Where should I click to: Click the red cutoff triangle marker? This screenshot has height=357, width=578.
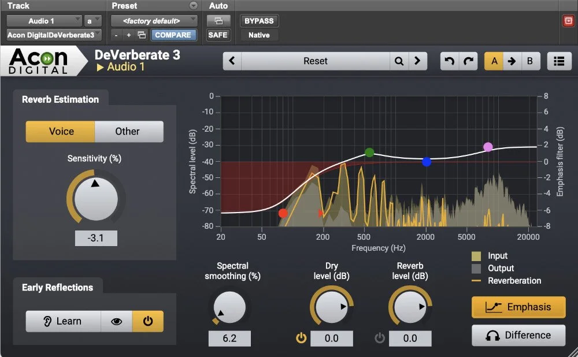pos(320,213)
